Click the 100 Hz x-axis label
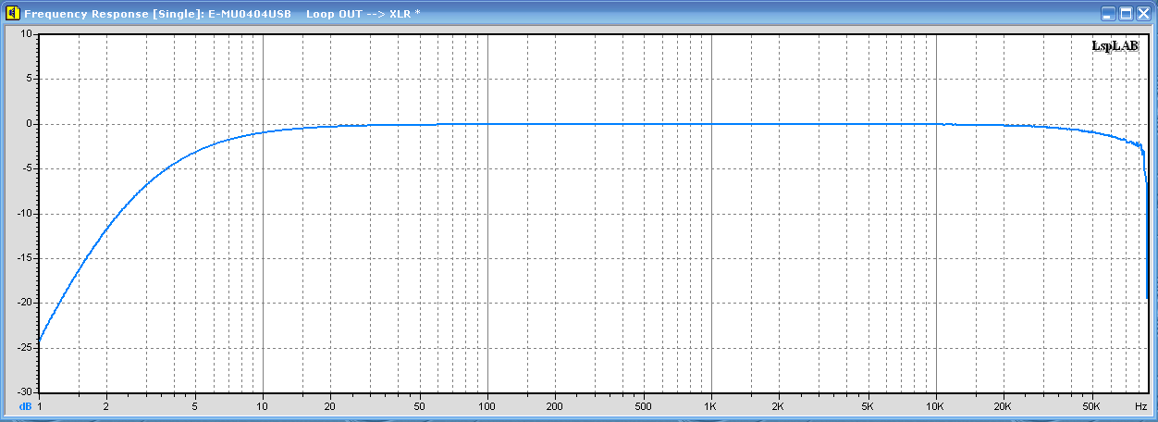 pos(487,406)
